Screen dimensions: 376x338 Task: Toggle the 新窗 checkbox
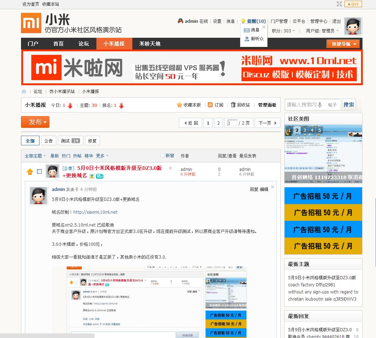pyautogui.click(x=162, y=156)
